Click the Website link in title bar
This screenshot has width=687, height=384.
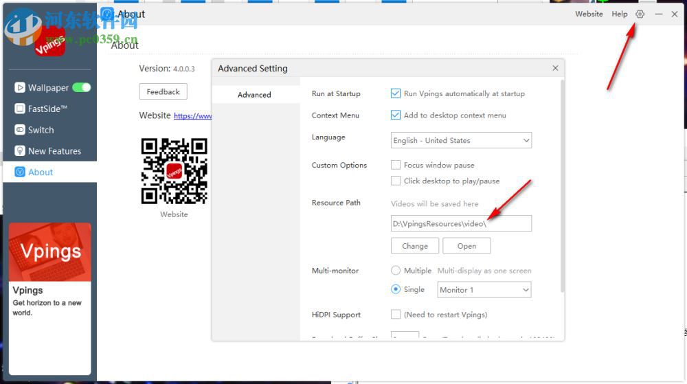coord(589,14)
